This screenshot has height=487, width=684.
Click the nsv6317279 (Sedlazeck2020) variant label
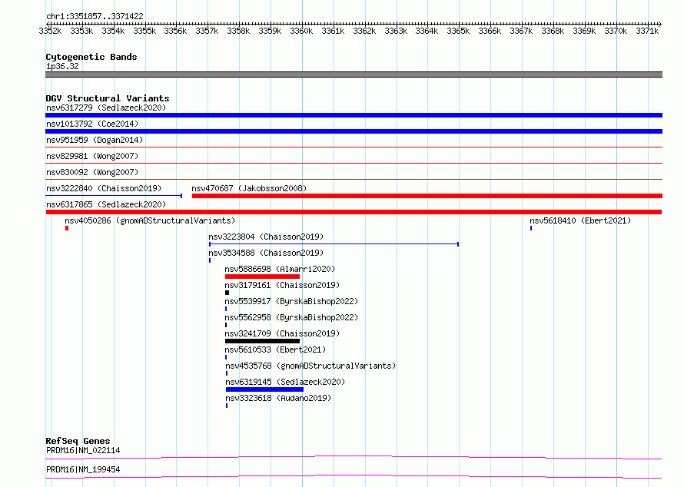click(x=106, y=108)
